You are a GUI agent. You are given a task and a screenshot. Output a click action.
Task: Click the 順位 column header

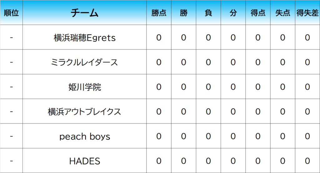point(11,13)
